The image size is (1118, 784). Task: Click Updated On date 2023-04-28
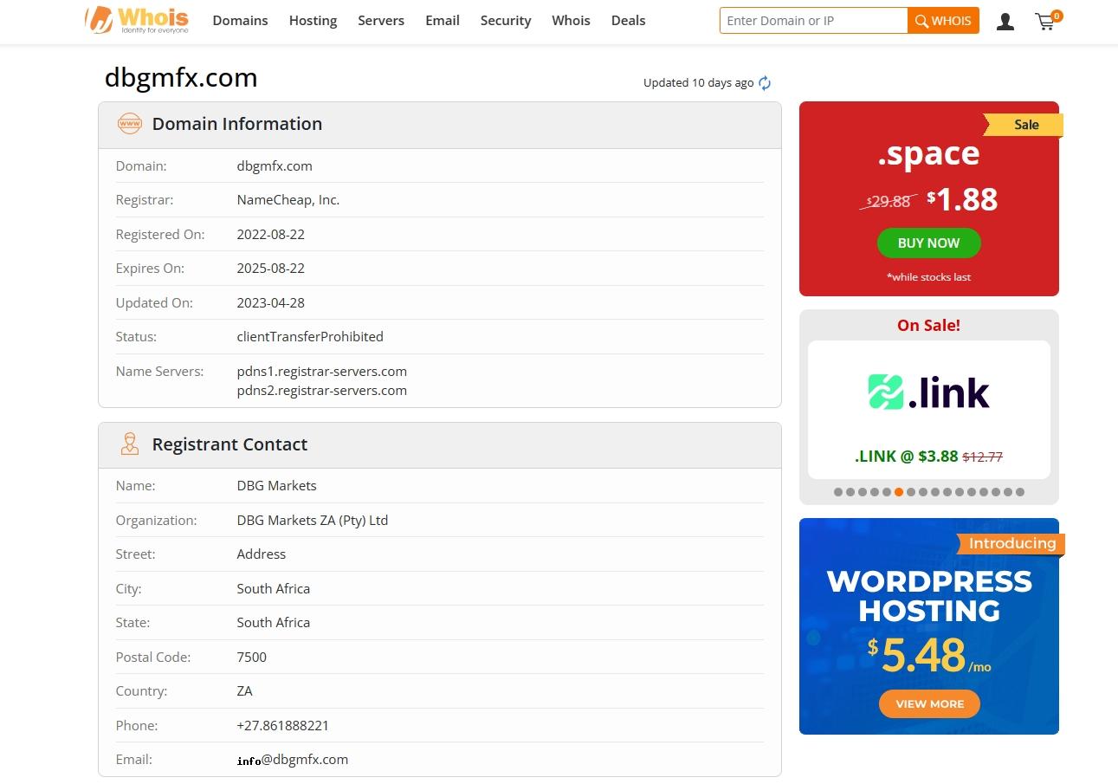tap(271, 303)
